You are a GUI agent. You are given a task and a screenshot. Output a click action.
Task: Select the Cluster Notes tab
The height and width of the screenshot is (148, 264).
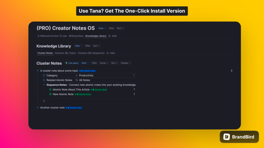(x=45, y=53)
